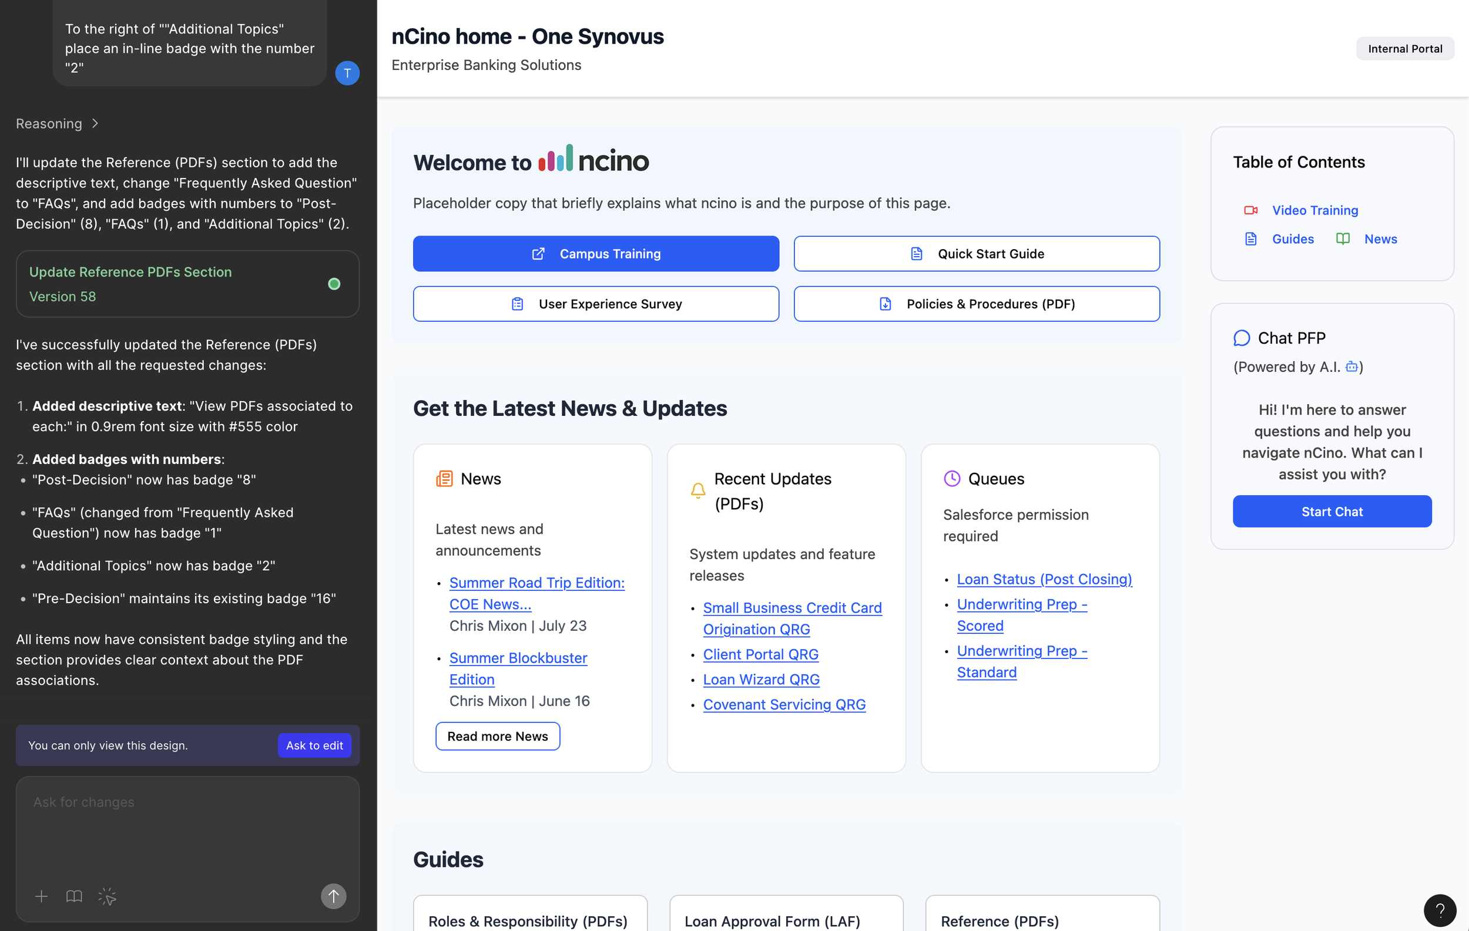
Task: Click User Experience Survey button
Action: click(x=595, y=304)
